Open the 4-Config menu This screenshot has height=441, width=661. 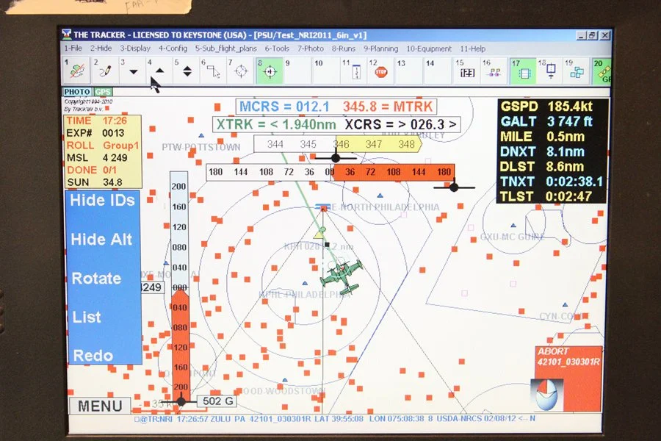click(173, 49)
